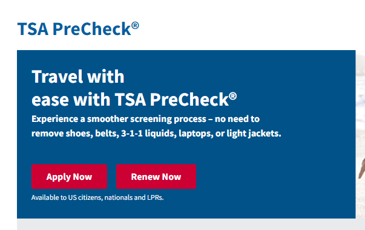The width and height of the screenshot is (365, 230).
Task: Select the Renew Now button
Action: pyautogui.click(x=156, y=177)
